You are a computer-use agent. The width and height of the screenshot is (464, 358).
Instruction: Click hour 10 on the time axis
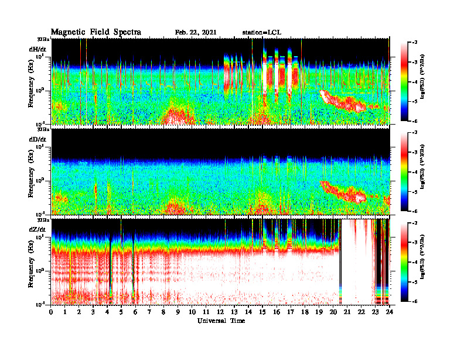pos(192,312)
